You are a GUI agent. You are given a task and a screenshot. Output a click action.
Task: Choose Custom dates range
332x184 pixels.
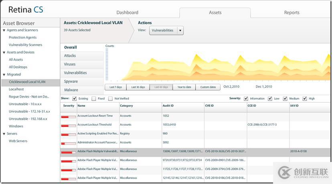(x=208, y=87)
